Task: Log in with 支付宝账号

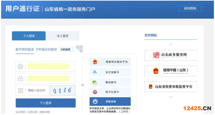Action: tap(110, 72)
